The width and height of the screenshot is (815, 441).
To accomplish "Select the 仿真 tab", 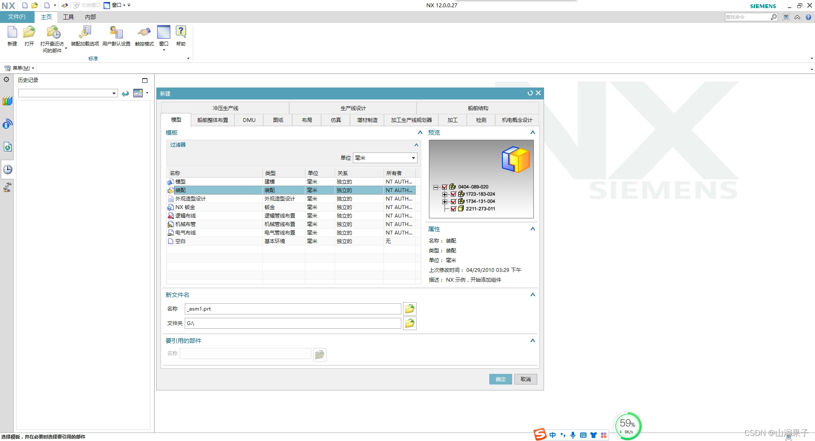I will coord(336,120).
